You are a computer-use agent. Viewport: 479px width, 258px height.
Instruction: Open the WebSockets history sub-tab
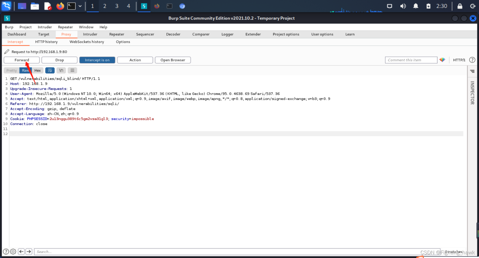[x=87, y=42]
